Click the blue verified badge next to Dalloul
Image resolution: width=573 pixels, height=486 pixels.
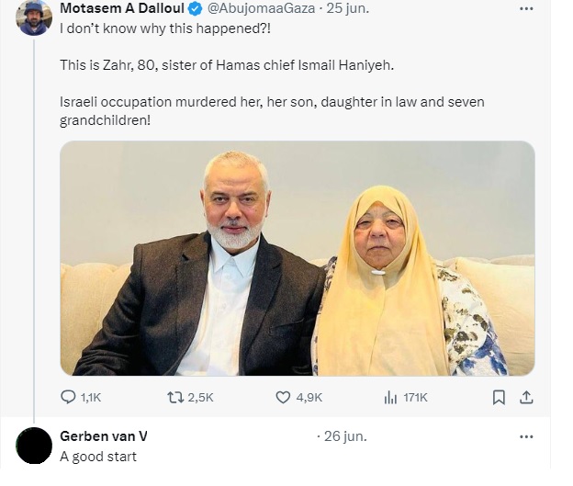196,9
